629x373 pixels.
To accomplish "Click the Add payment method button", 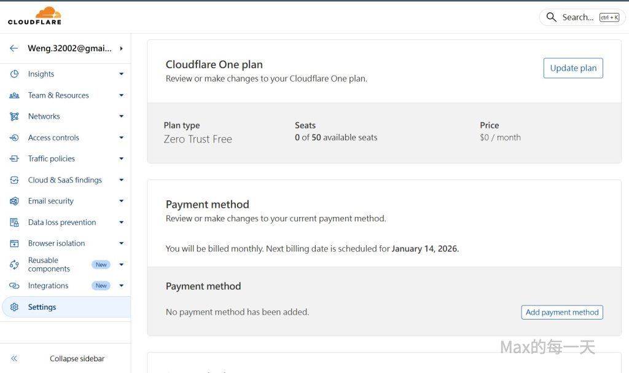I will [562, 312].
